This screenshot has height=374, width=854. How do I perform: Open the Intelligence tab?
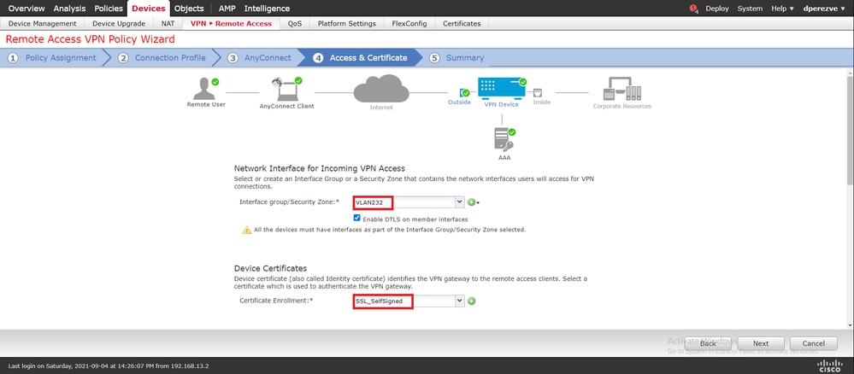click(x=267, y=9)
